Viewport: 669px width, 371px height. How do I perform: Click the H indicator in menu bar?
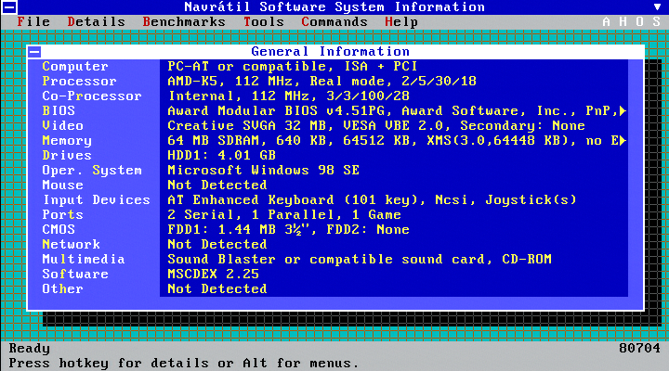[x=623, y=21]
